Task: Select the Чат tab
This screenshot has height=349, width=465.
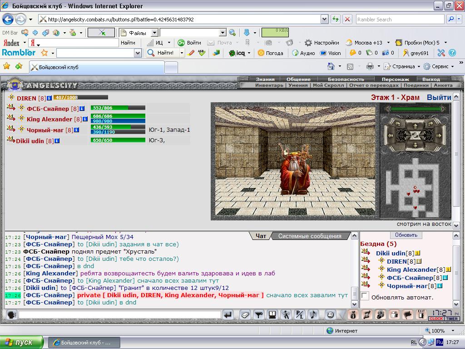Action: pos(261,236)
